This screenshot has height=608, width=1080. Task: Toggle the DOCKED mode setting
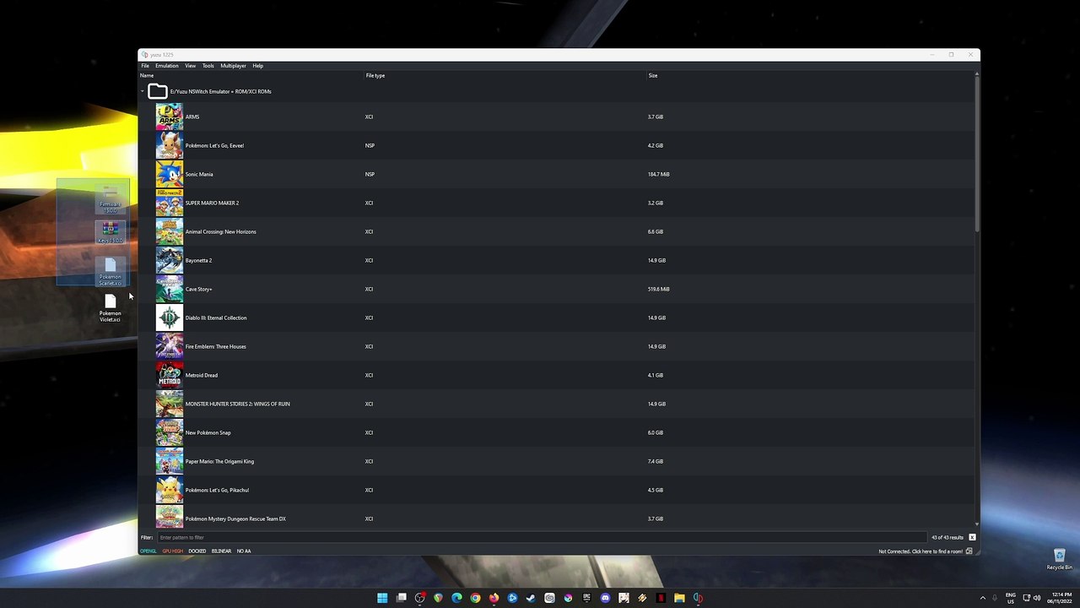(x=197, y=551)
